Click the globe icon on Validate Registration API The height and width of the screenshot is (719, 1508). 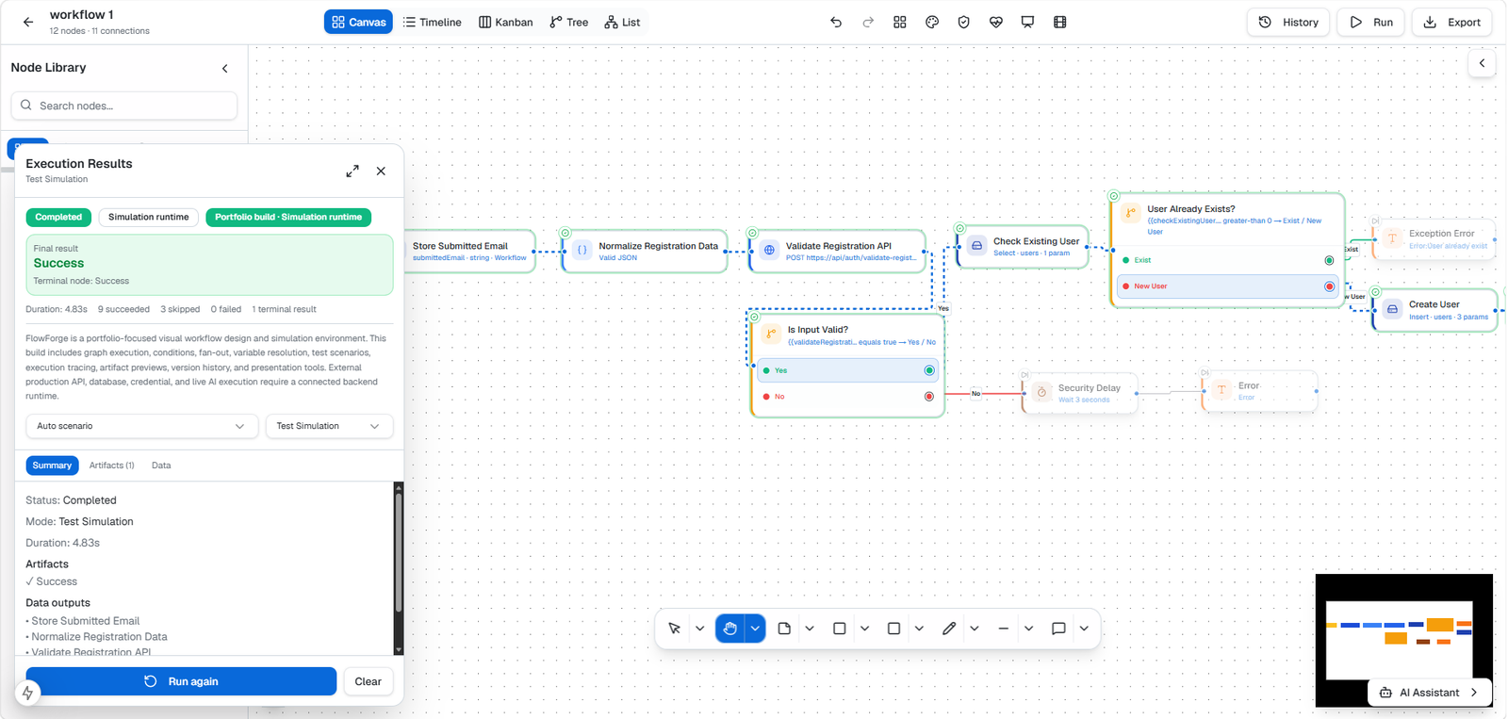click(769, 251)
